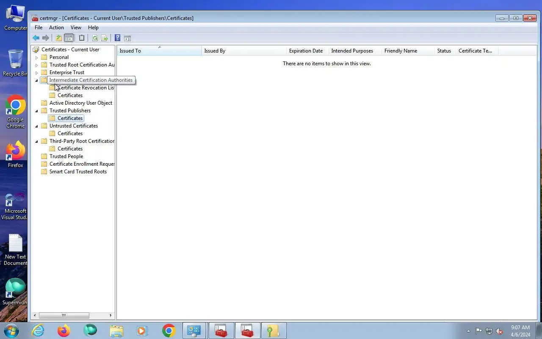Open the Action menu
The width and height of the screenshot is (542, 339).
coord(56,28)
